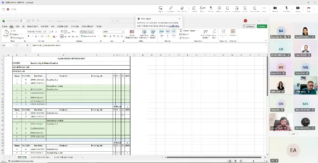318x163 pixels.
Task: Click the Undo icon in Excel title bar
Action: 33,21
